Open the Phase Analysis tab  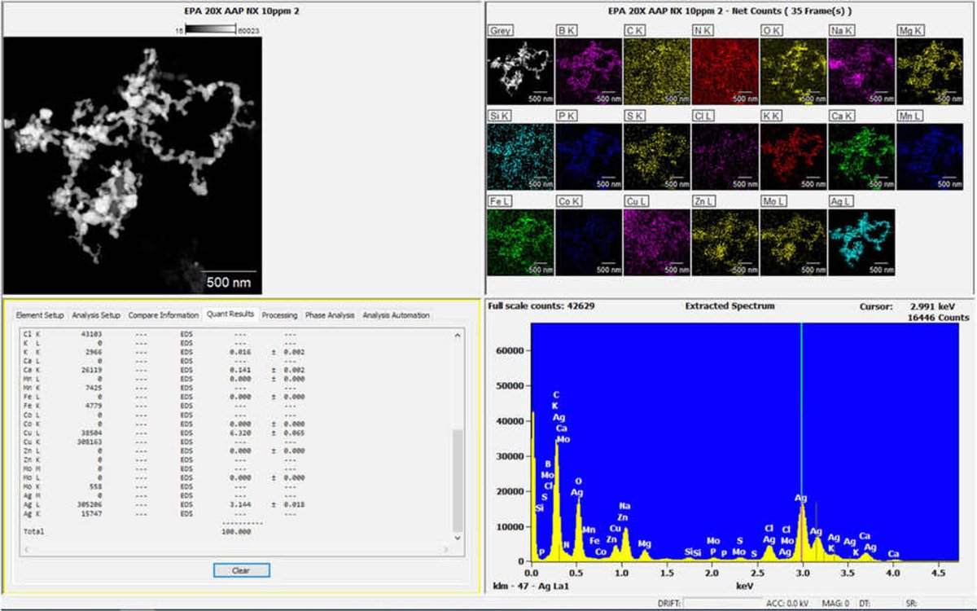click(x=328, y=315)
